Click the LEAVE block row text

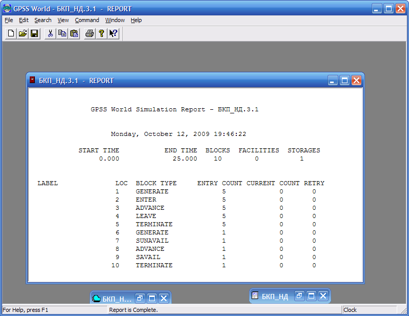click(x=146, y=216)
